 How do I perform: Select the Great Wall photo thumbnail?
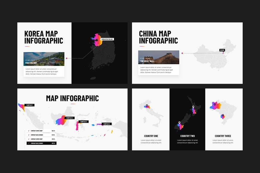pyautogui.click(x=159, y=57)
